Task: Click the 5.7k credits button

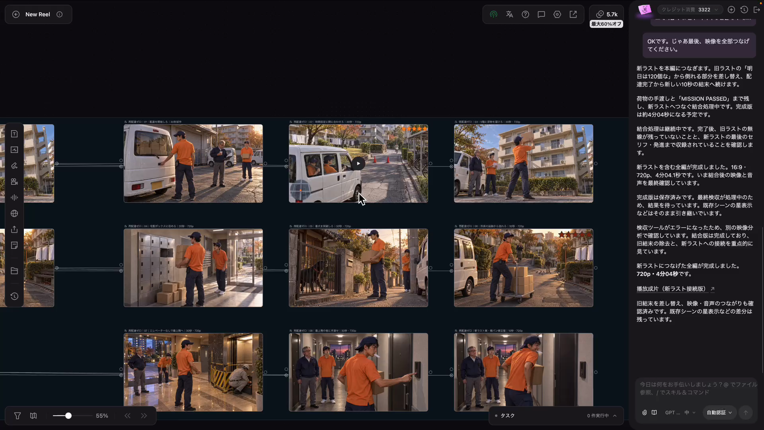Action: coord(606,14)
